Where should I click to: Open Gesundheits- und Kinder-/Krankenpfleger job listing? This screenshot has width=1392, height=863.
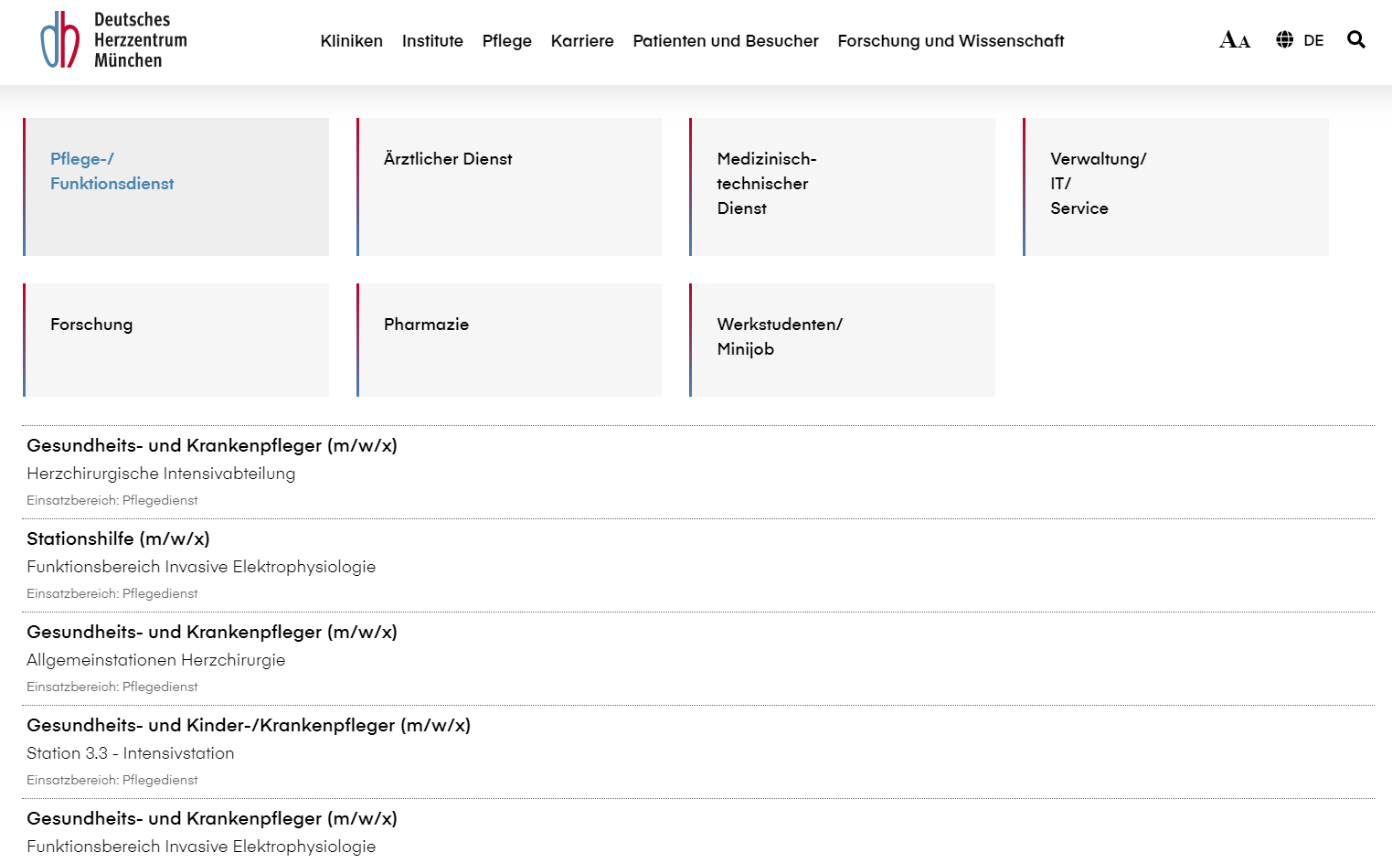(x=249, y=725)
